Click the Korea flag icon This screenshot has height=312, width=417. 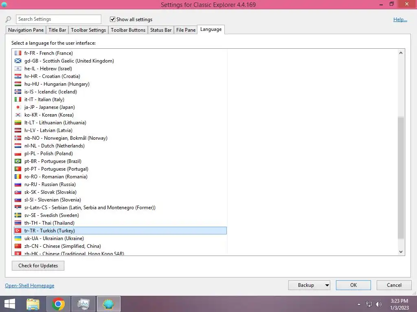click(18, 115)
